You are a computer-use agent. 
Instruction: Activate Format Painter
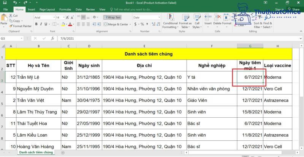click(x=21, y=26)
